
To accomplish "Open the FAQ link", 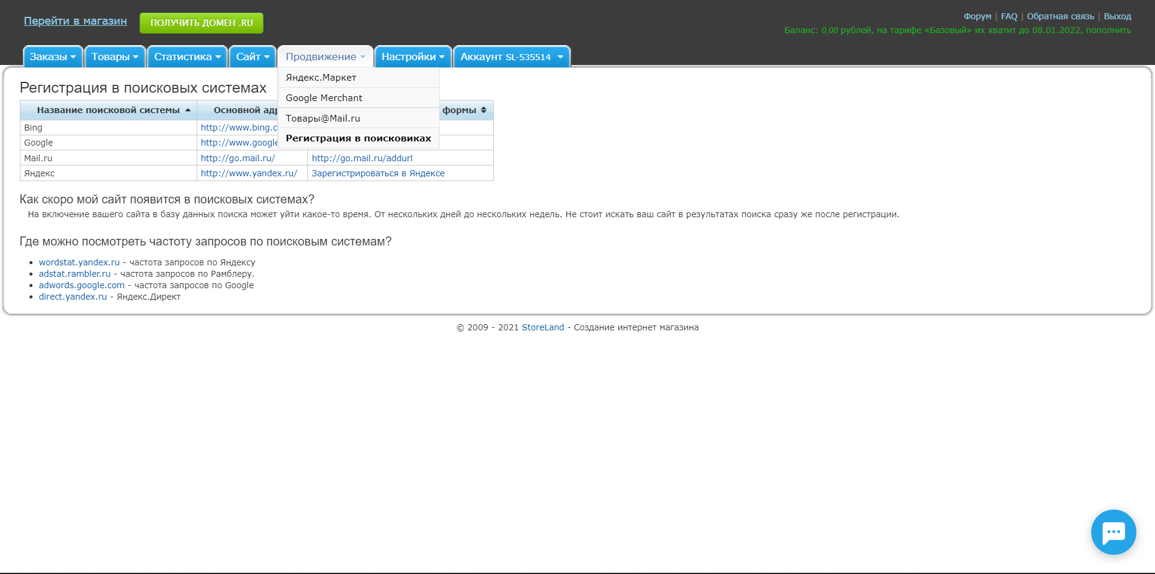I will coord(1009,16).
